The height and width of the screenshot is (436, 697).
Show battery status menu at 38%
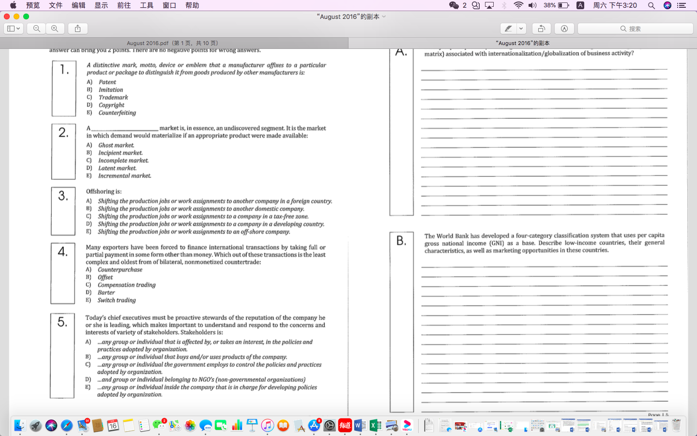pos(556,5)
